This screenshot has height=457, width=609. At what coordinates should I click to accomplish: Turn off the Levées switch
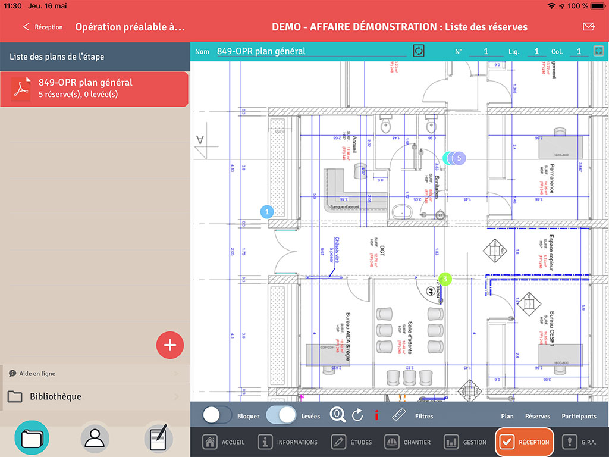281,415
